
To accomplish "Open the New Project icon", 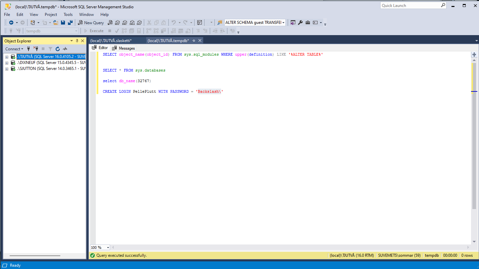I will 32,23.
